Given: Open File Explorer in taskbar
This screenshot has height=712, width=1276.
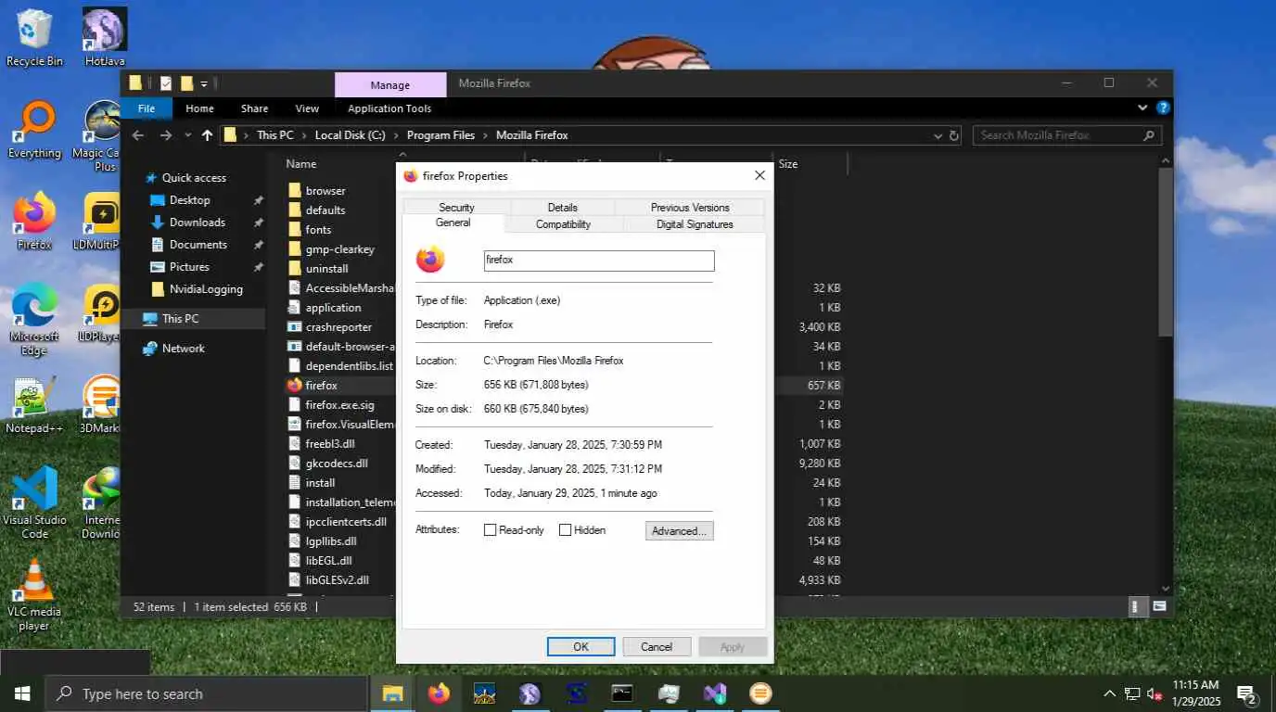Looking at the screenshot, I should pyautogui.click(x=393, y=693).
